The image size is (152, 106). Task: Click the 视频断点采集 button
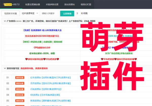point(11,13)
